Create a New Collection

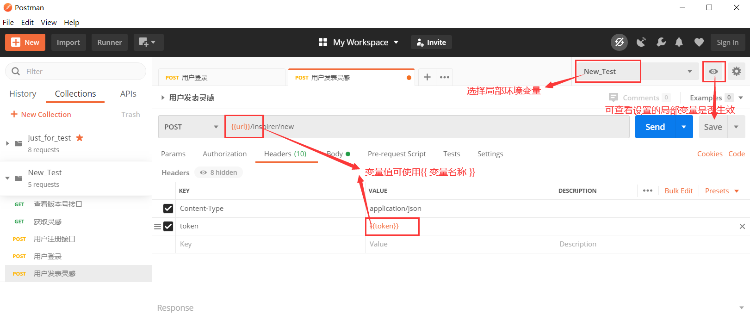pyautogui.click(x=41, y=114)
